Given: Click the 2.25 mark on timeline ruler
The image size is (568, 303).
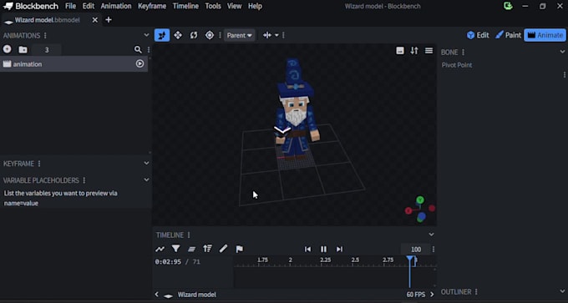Looking at the screenshot, I should click(325, 260).
